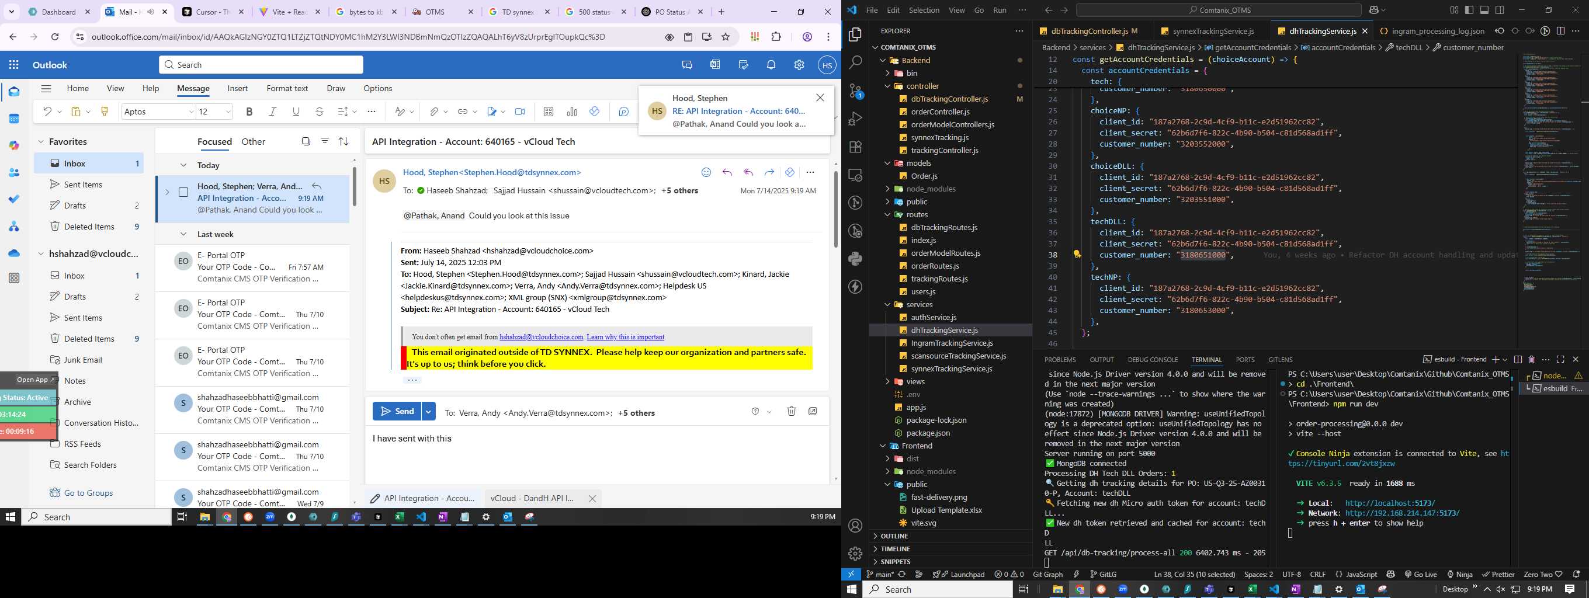Collapse the Last week message group

pyautogui.click(x=183, y=234)
